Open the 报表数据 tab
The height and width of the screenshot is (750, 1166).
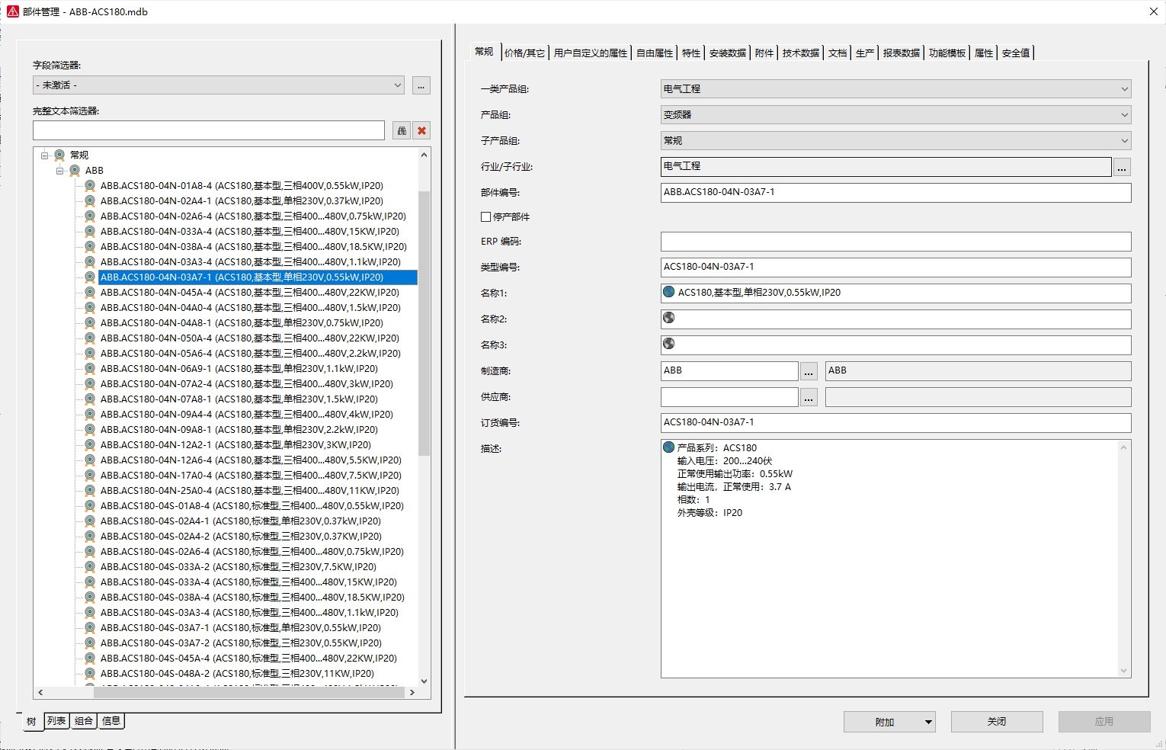(x=901, y=53)
